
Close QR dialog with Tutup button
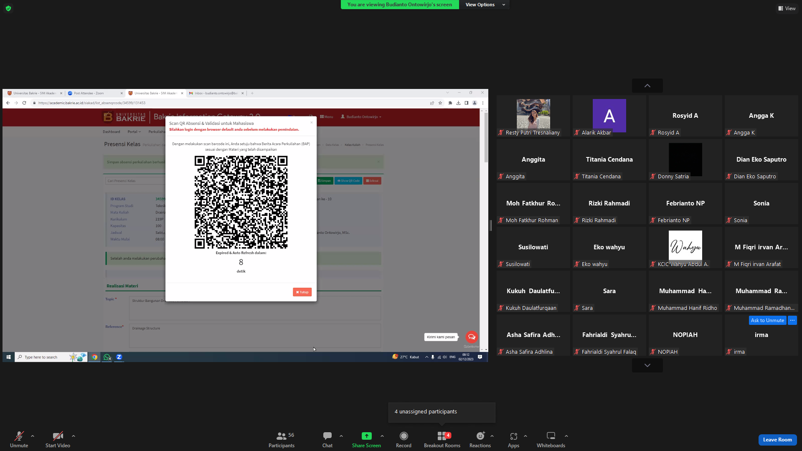302,292
